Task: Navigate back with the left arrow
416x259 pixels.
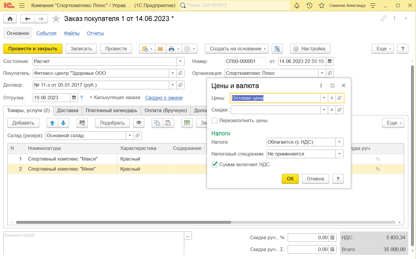Action: tap(27, 19)
